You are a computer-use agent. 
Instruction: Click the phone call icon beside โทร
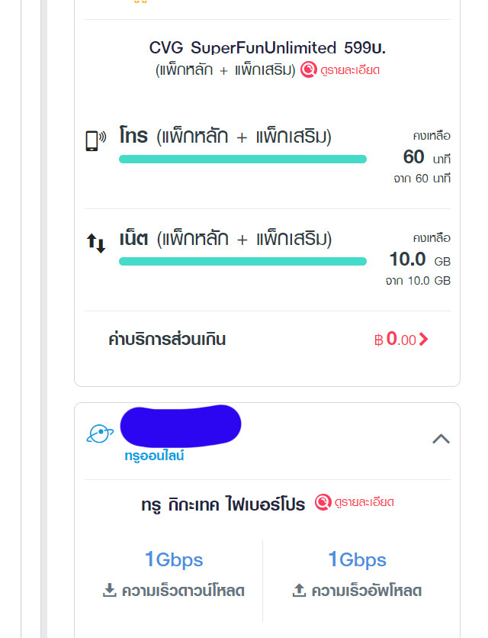pos(96,140)
